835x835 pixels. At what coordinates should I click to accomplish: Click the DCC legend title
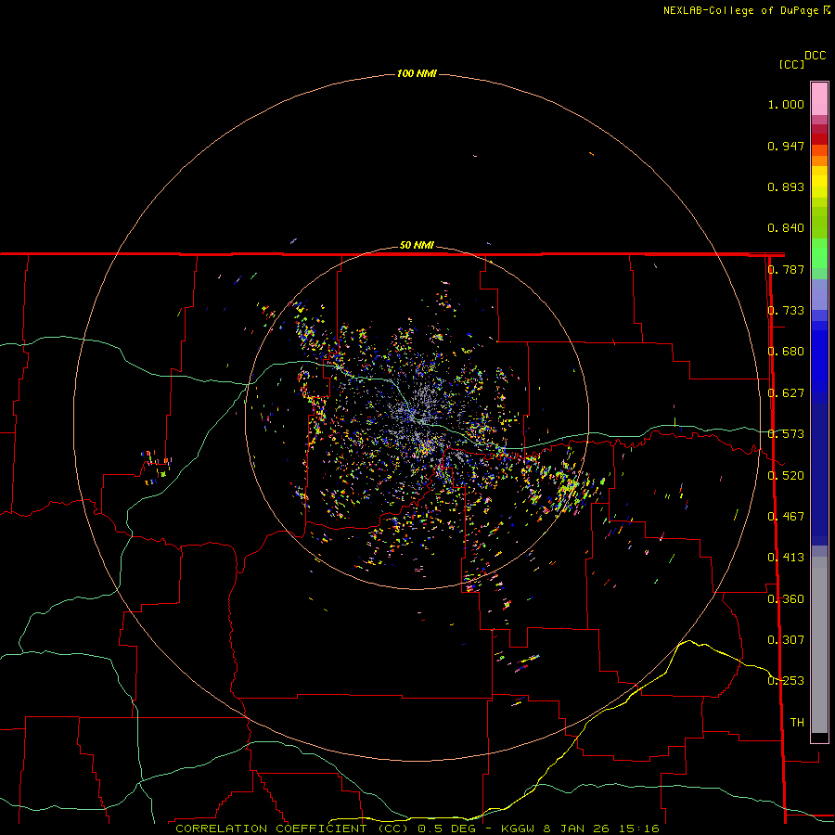[x=816, y=56]
